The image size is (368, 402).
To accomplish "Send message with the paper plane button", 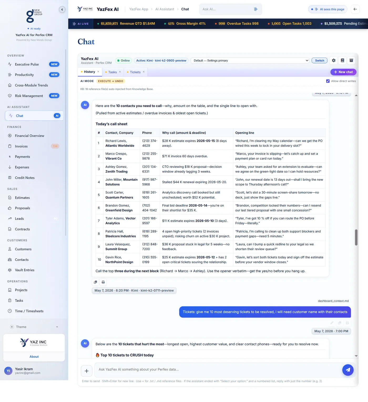I will (348, 370).
